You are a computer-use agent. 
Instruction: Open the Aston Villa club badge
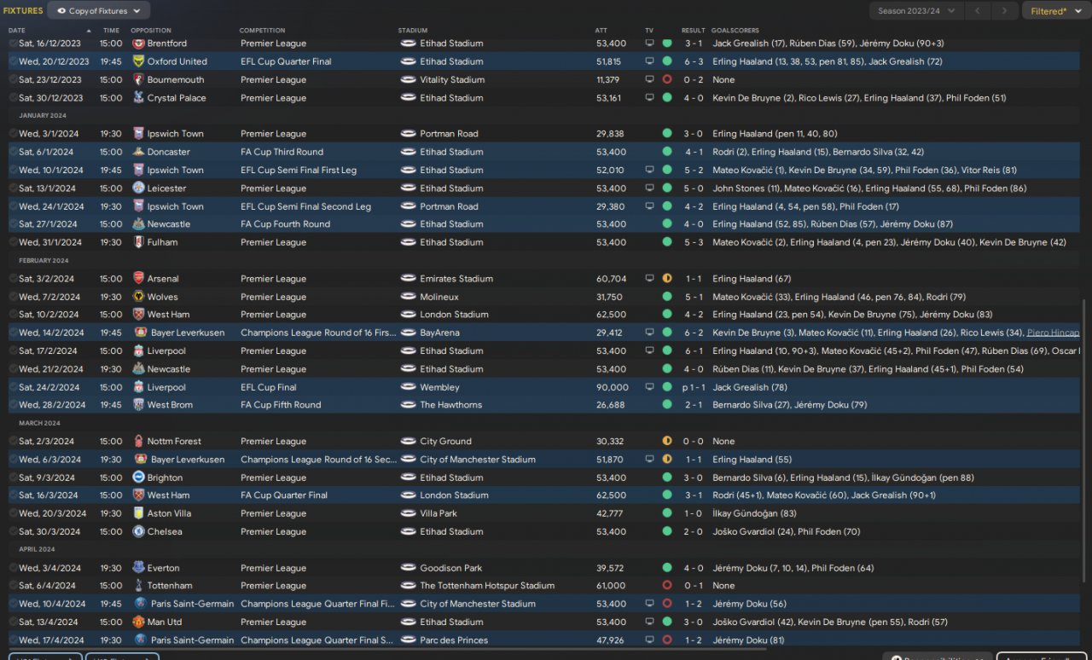(138, 513)
